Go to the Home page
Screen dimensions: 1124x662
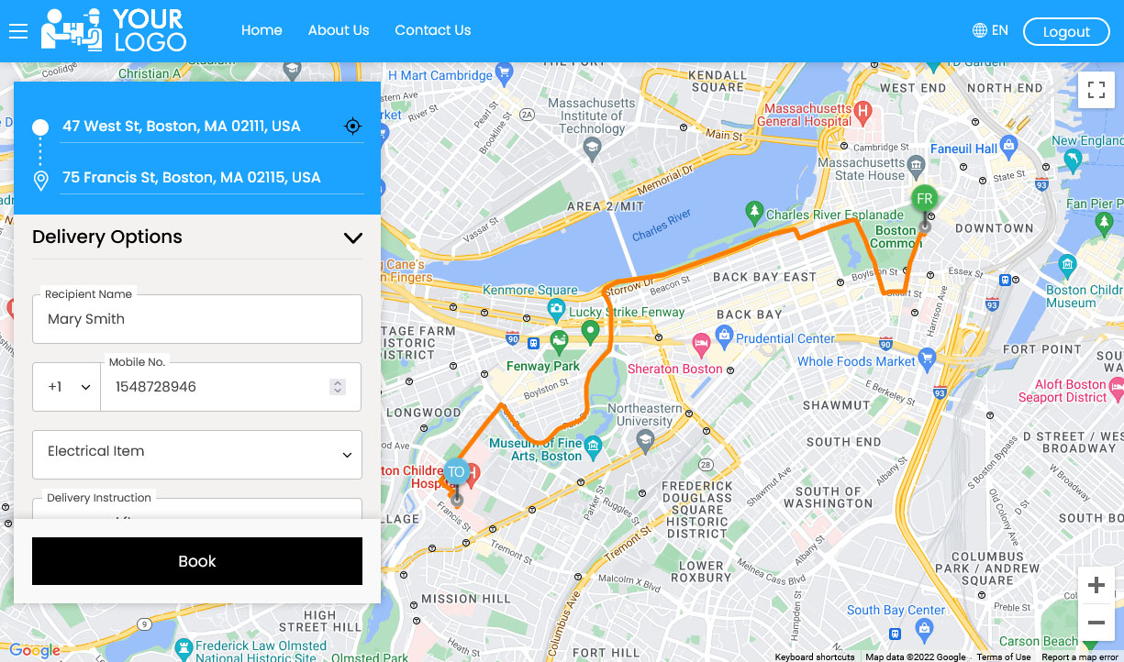262,30
